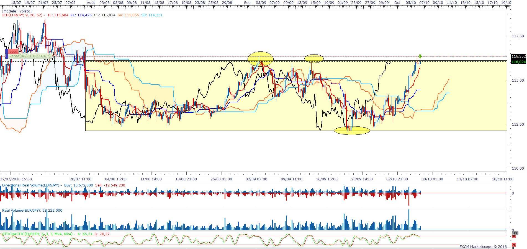Screen dimensions: 527x249
Task: Click the Buy: 15 672 800 volume value
Action: click(x=79, y=185)
